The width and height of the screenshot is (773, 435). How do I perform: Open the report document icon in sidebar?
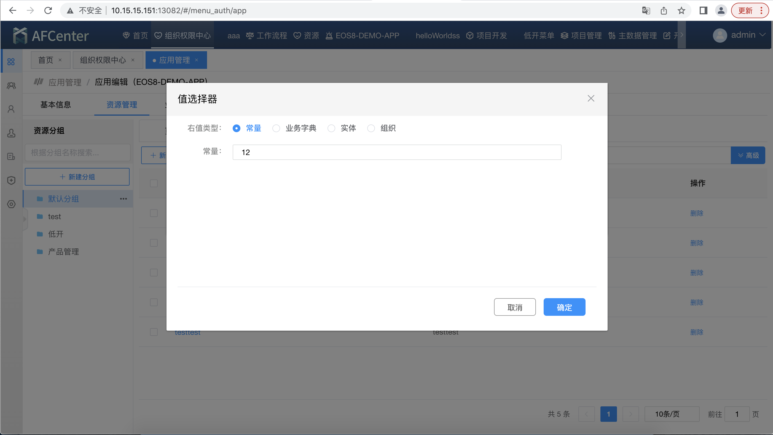coord(11,156)
